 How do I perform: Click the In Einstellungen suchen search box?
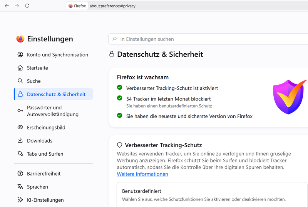pyautogui.click(x=208, y=39)
